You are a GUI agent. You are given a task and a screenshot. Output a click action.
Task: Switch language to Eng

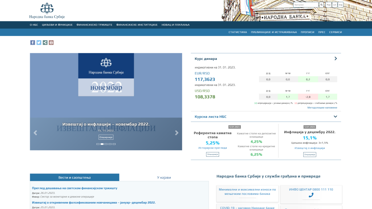pyautogui.click(x=340, y=5)
